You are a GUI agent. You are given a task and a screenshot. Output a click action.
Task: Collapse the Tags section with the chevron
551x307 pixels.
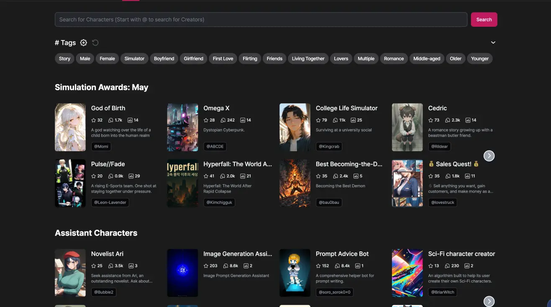pyautogui.click(x=493, y=43)
